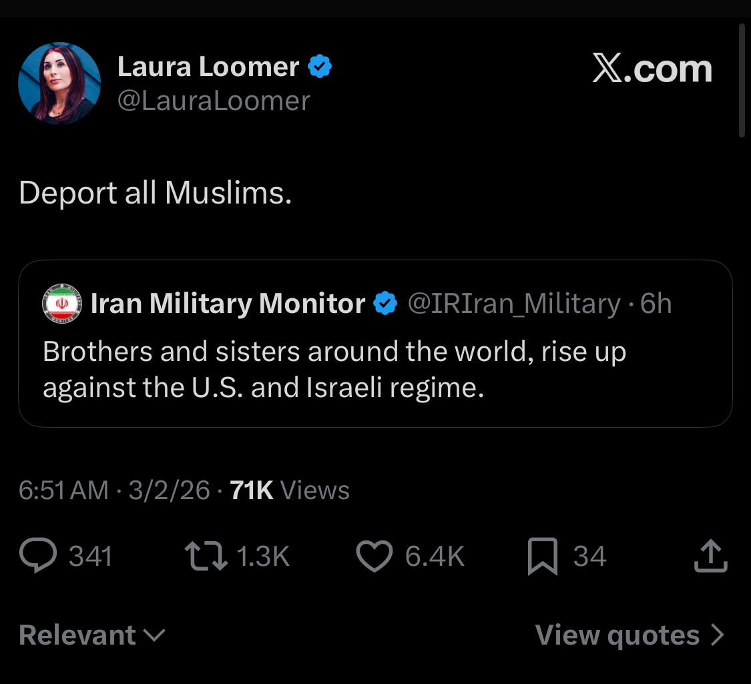Tap the arrow beside View quotes
This screenshot has height=684, width=751.
click(x=718, y=635)
